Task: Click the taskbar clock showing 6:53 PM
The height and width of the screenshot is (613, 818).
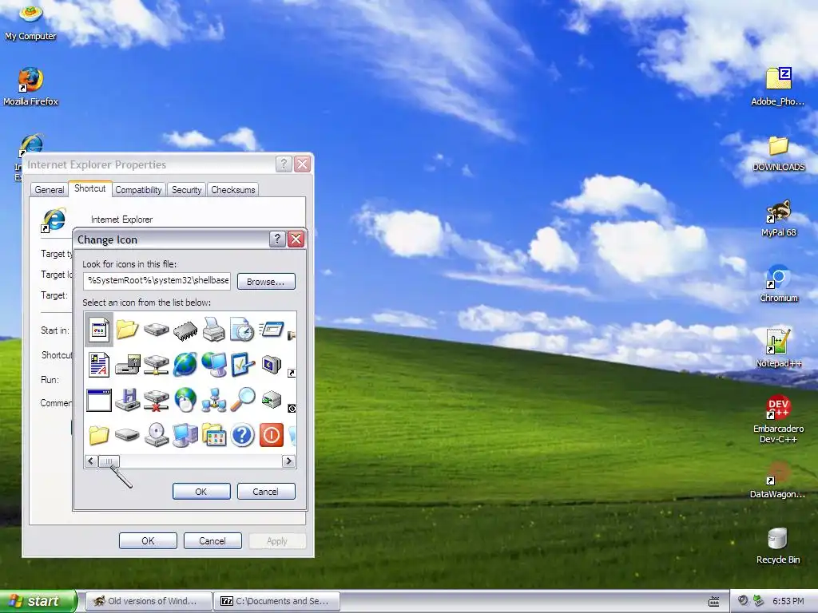Action: (x=788, y=601)
